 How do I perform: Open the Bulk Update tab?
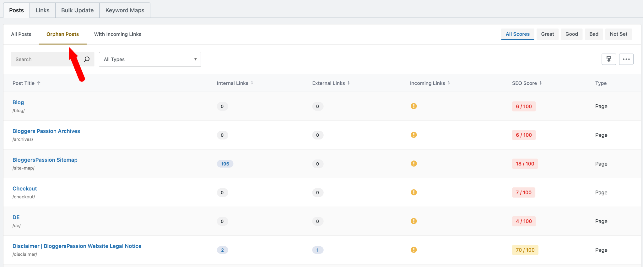77,10
